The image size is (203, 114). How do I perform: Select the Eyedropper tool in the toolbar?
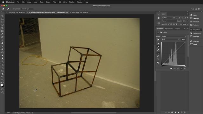(x=2, y=34)
